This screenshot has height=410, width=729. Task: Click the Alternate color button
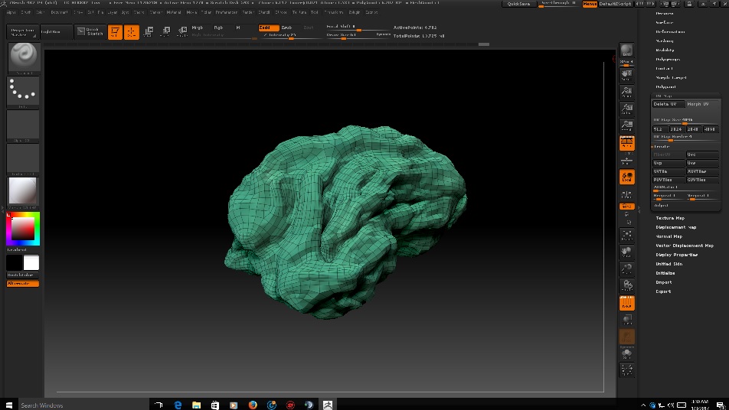[x=23, y=283]
